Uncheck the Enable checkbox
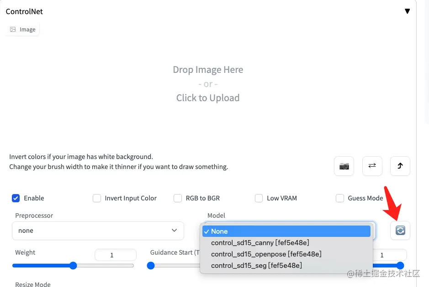Screen dimensions: 429x287 pos(16,198)
